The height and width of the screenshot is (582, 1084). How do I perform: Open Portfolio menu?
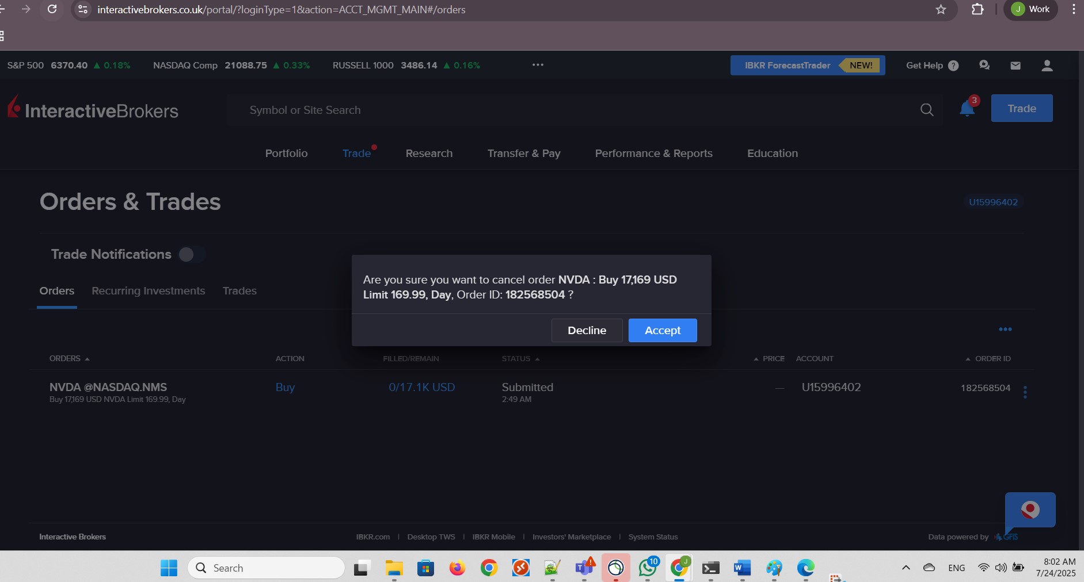(x=286, y=153)
